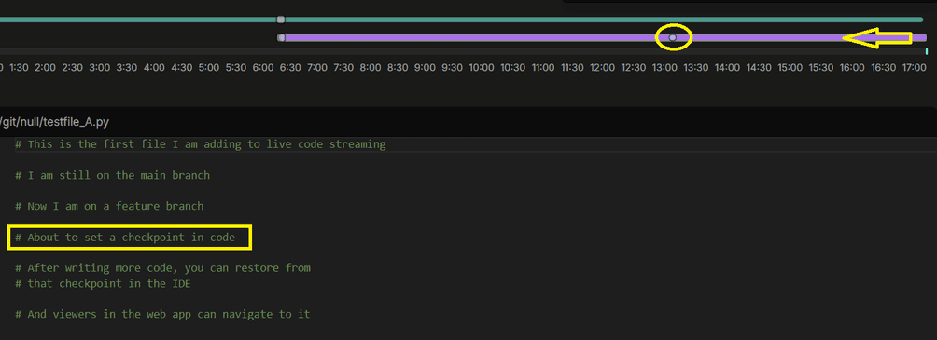Click the 9:30 time label
The height and width of the screenshot is (340, 937).
453,67
